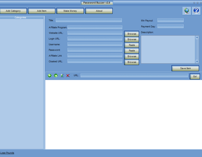Click the Description scrollbar down arrow
Viewport: 202px width, 157px height.
[197, 61]
